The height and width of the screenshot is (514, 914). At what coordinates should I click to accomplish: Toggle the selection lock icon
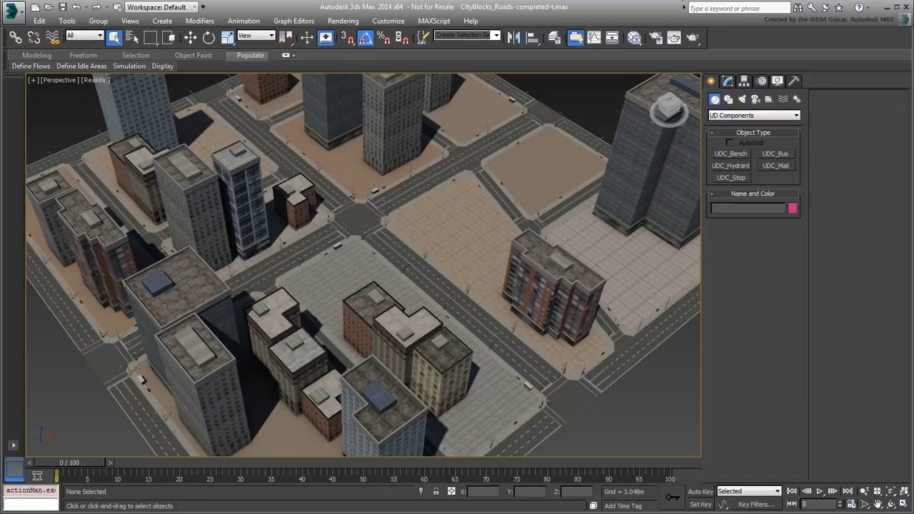click(436, 491)
